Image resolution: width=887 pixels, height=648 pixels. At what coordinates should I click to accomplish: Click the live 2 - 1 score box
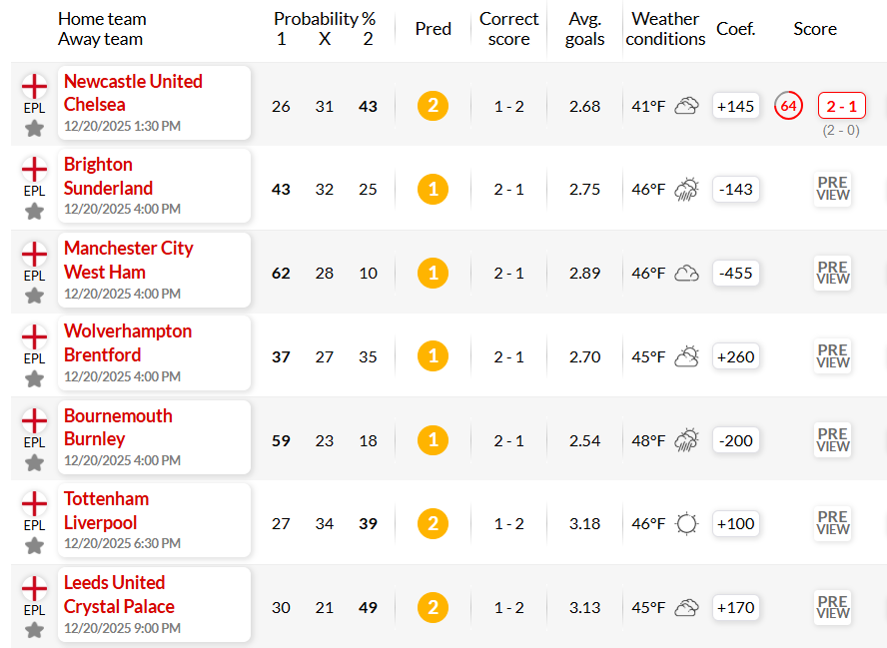[x=842, y=106]
